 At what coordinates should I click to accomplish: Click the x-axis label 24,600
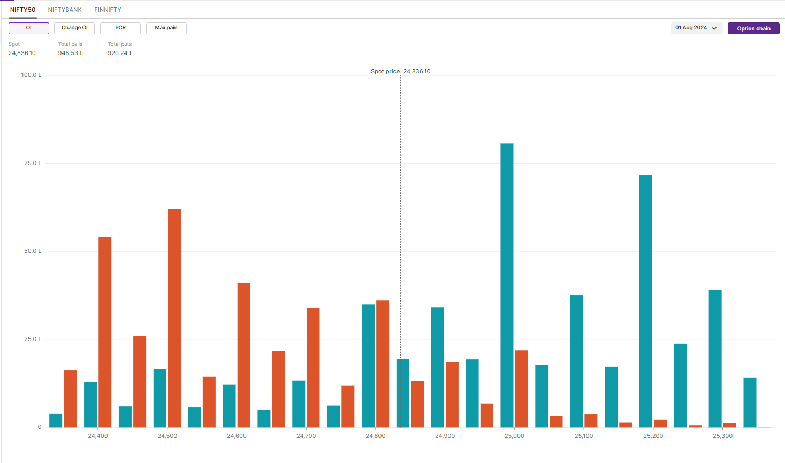[237, 436]
